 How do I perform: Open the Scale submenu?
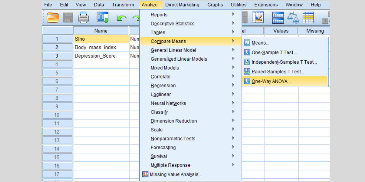[x=191, y=130]
